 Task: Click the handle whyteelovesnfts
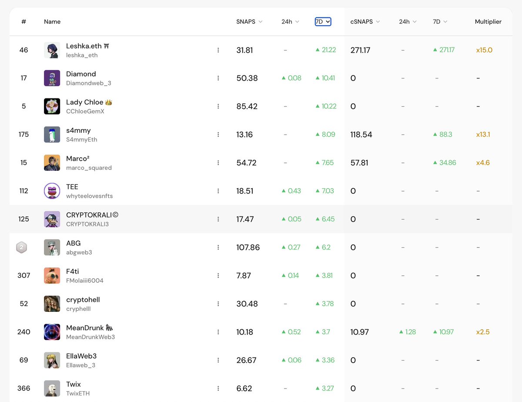89,196
